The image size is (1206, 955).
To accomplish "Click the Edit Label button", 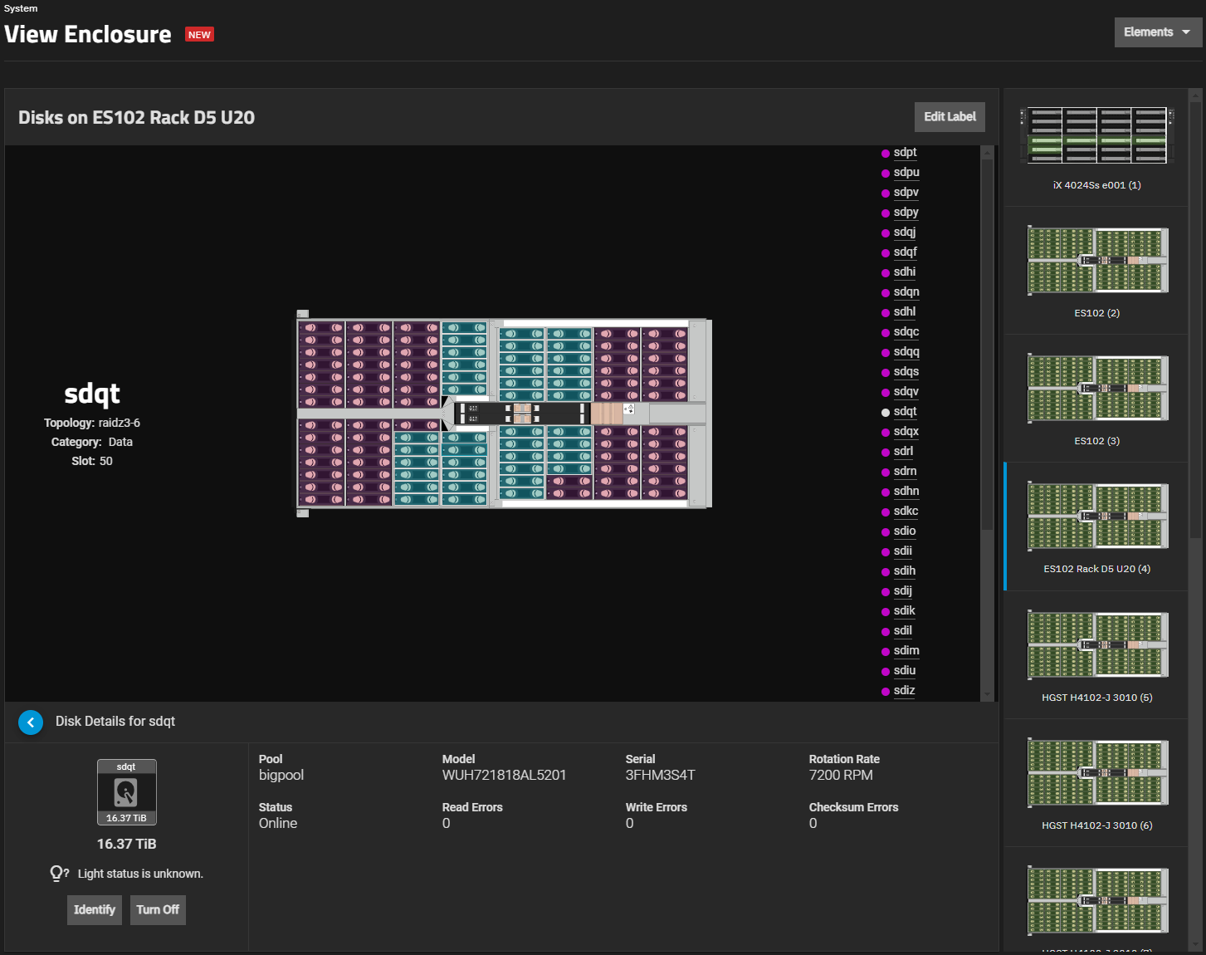I will [x=950, y=117].
